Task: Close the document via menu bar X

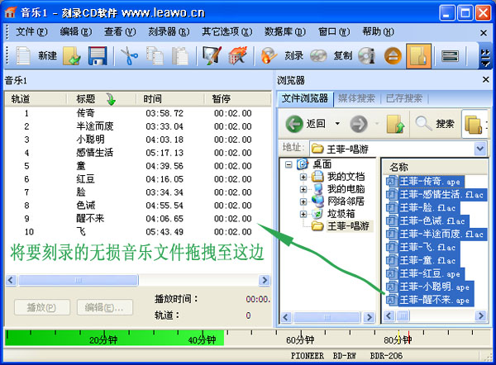Action: [x=484, y=32]
